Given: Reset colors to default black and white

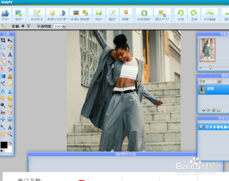Looking at the screenshot, I should [x=2, y=151].
